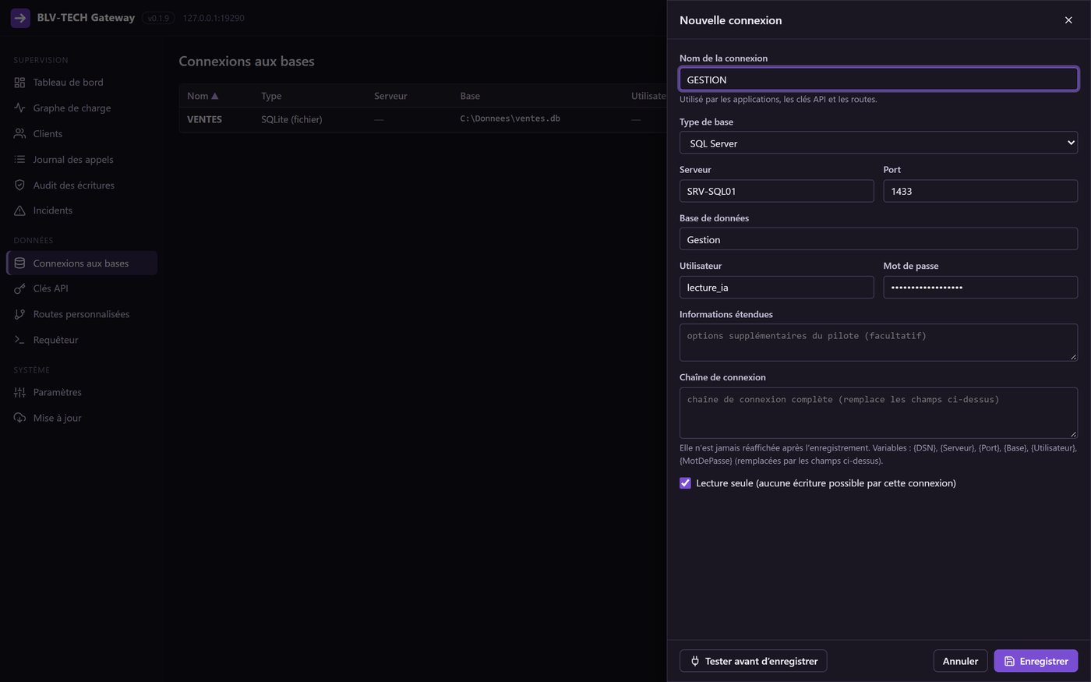Click the BLV-TECH Gateway arrow logo

click(20, 18)
